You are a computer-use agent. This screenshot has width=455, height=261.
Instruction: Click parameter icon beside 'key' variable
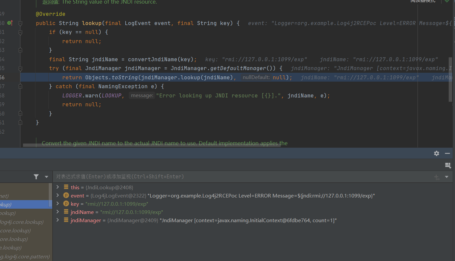(66, 204)
